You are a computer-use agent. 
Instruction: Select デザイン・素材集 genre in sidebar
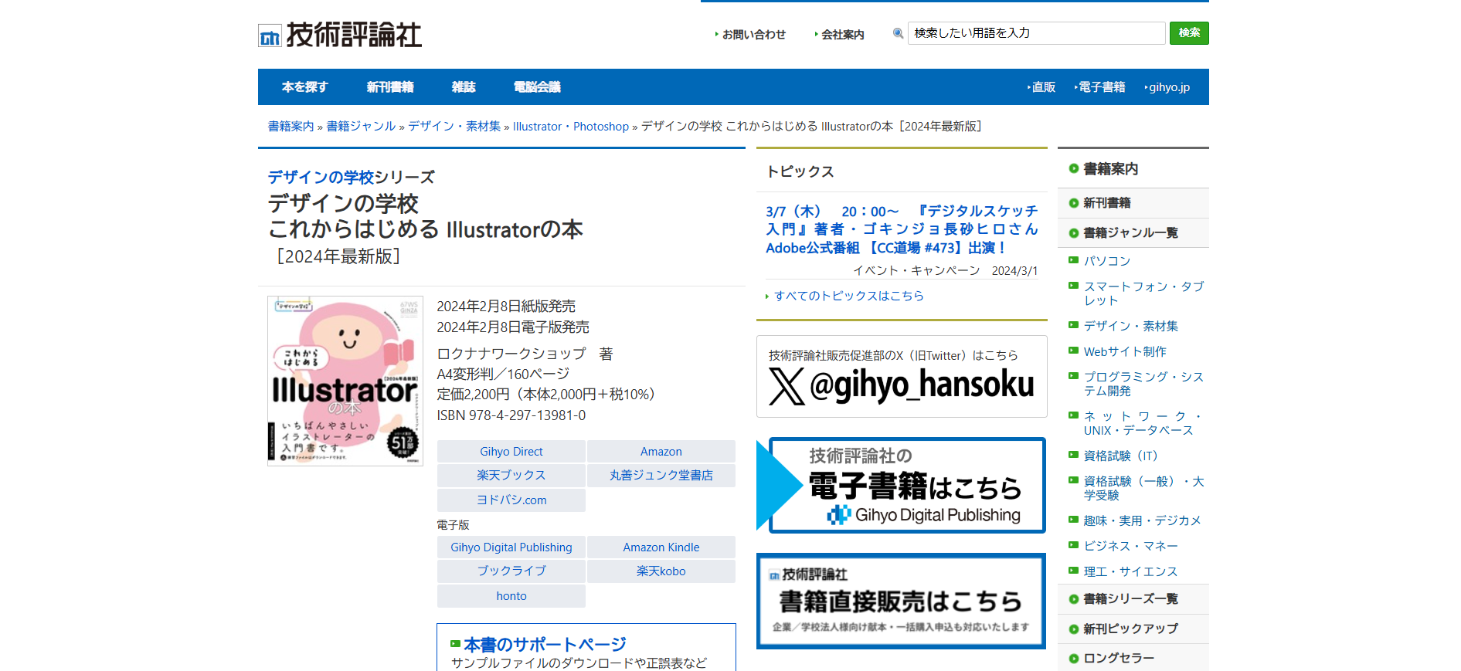click(x=1130, y=326)
